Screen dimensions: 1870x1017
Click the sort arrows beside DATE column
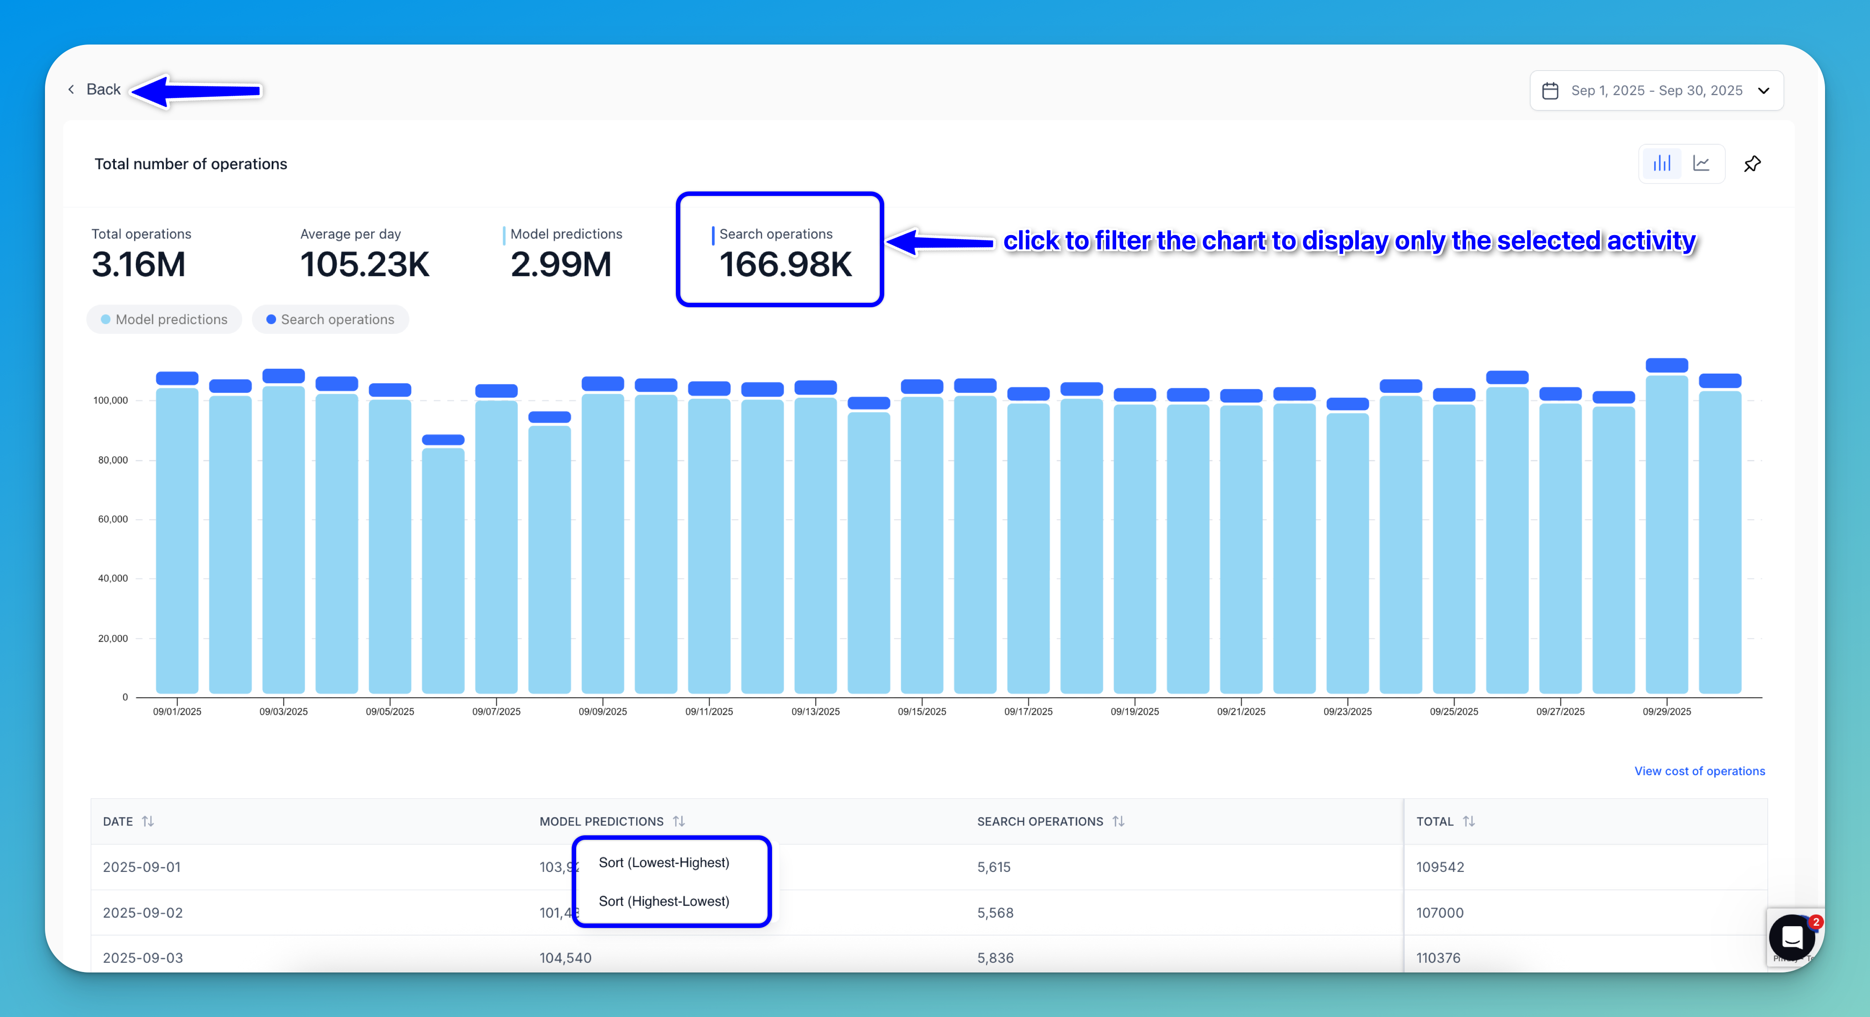coord(148,821)
